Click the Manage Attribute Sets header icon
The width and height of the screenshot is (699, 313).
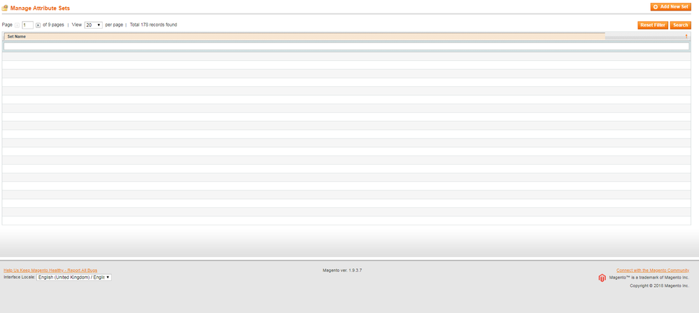click(6, 8)
